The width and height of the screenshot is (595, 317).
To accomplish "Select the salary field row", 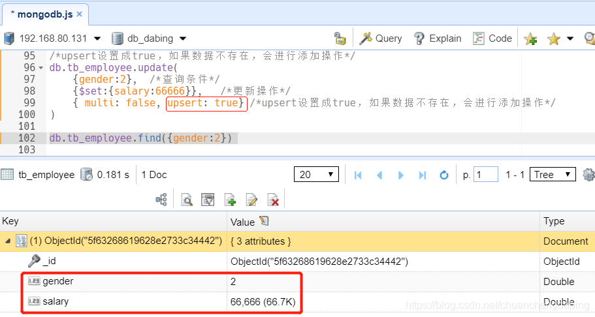I will pos(298,302).
